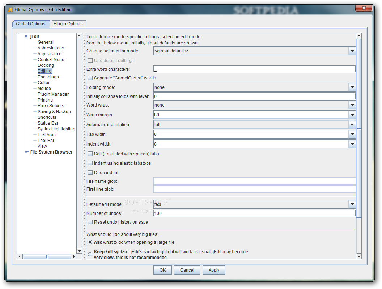Select Appearance in the options tree
This screenshot has width=382, height=289.
[50, 54]
